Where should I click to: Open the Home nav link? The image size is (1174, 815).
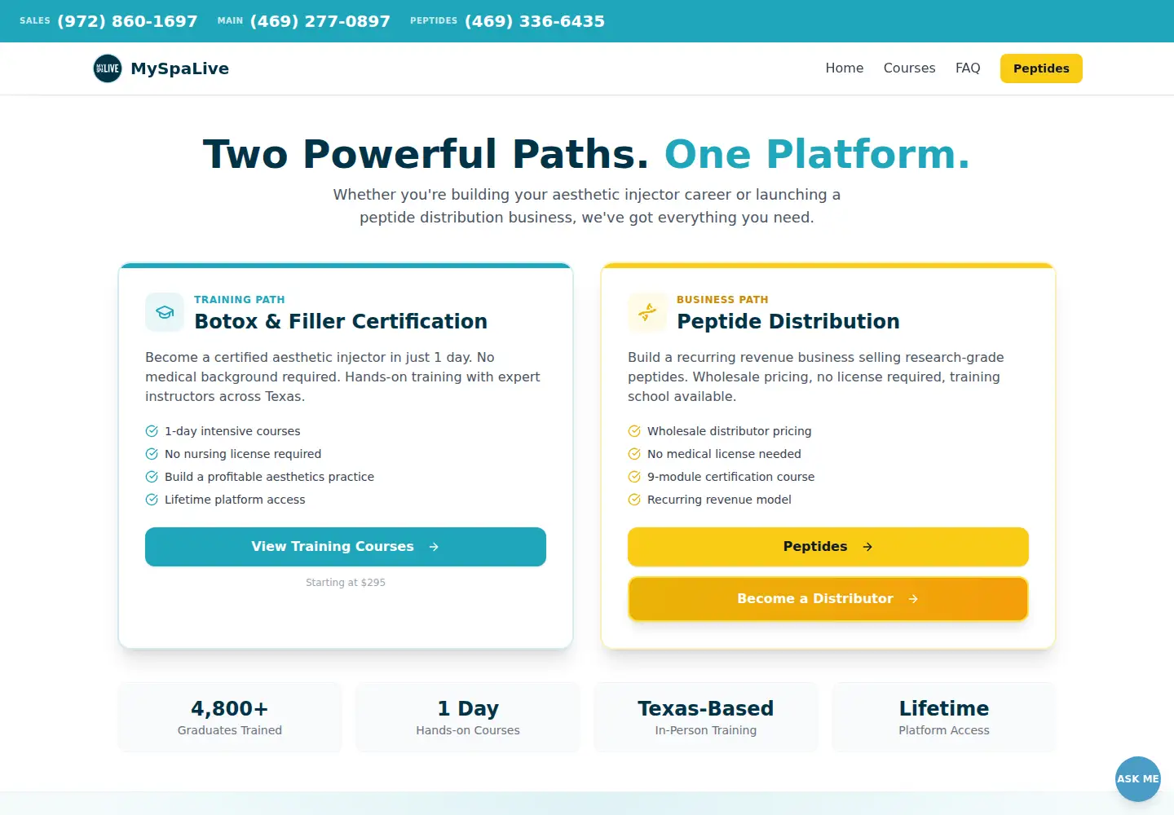[x=844, y=68]
